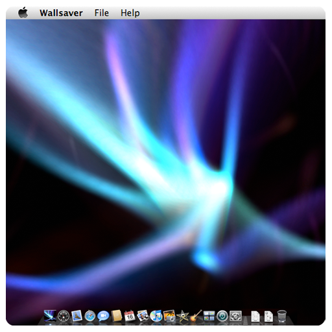Image resolution: width=332 pixels, height=332 pixels.
Task: Open the Wallsaver application menu
Action: click(x=61, y=13)
